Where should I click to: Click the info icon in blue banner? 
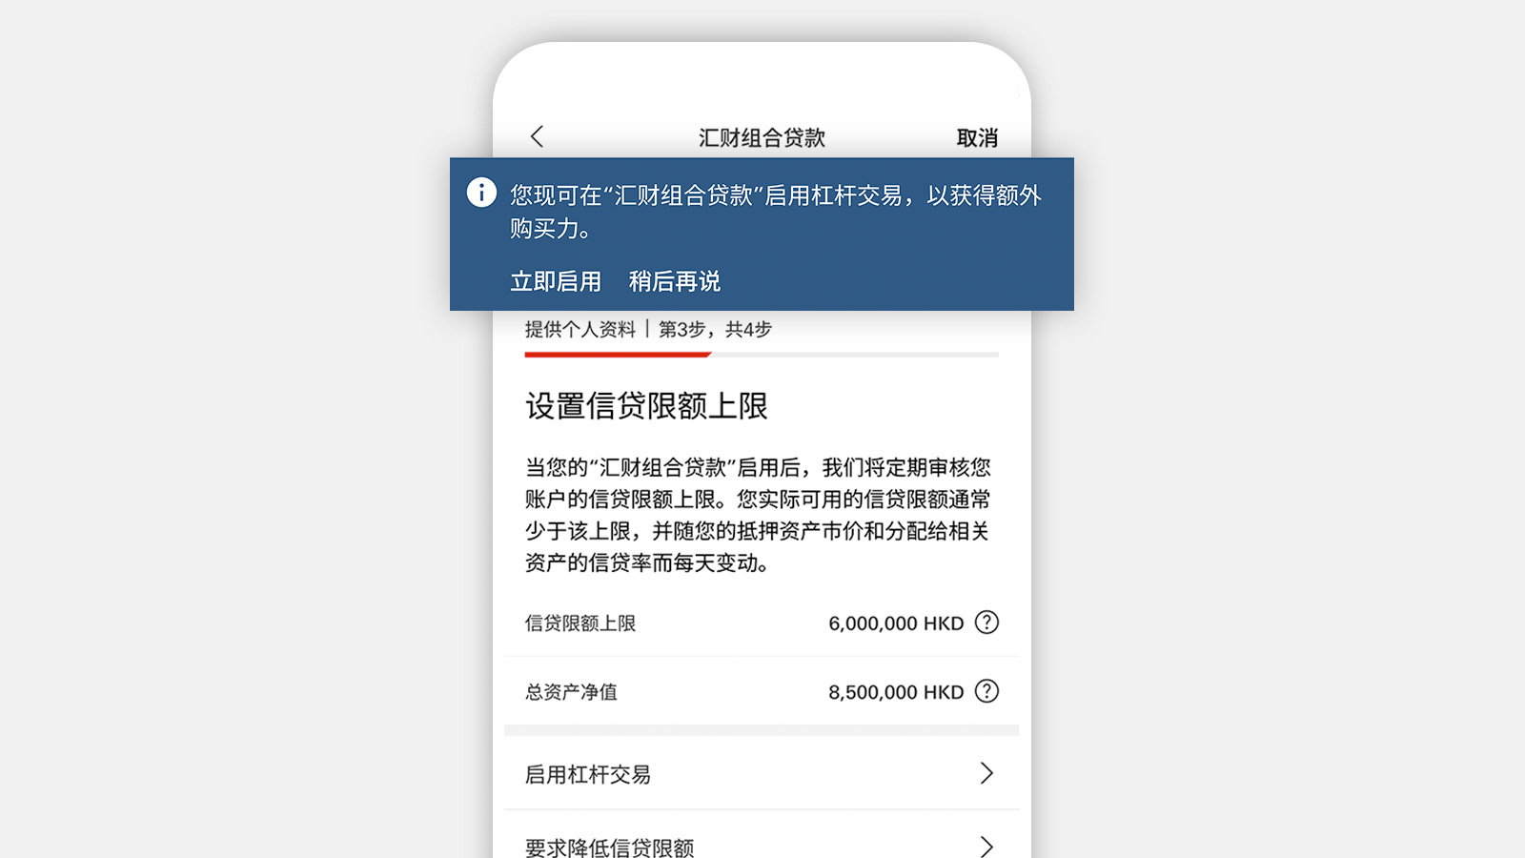click(x=481, y=193)
